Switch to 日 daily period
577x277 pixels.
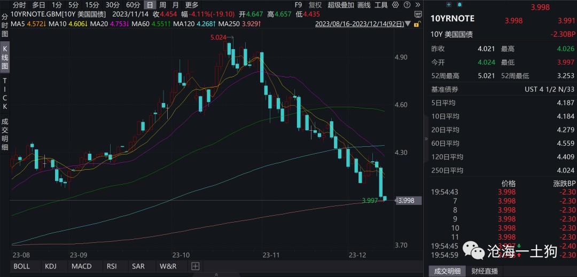tap(150, 5)
